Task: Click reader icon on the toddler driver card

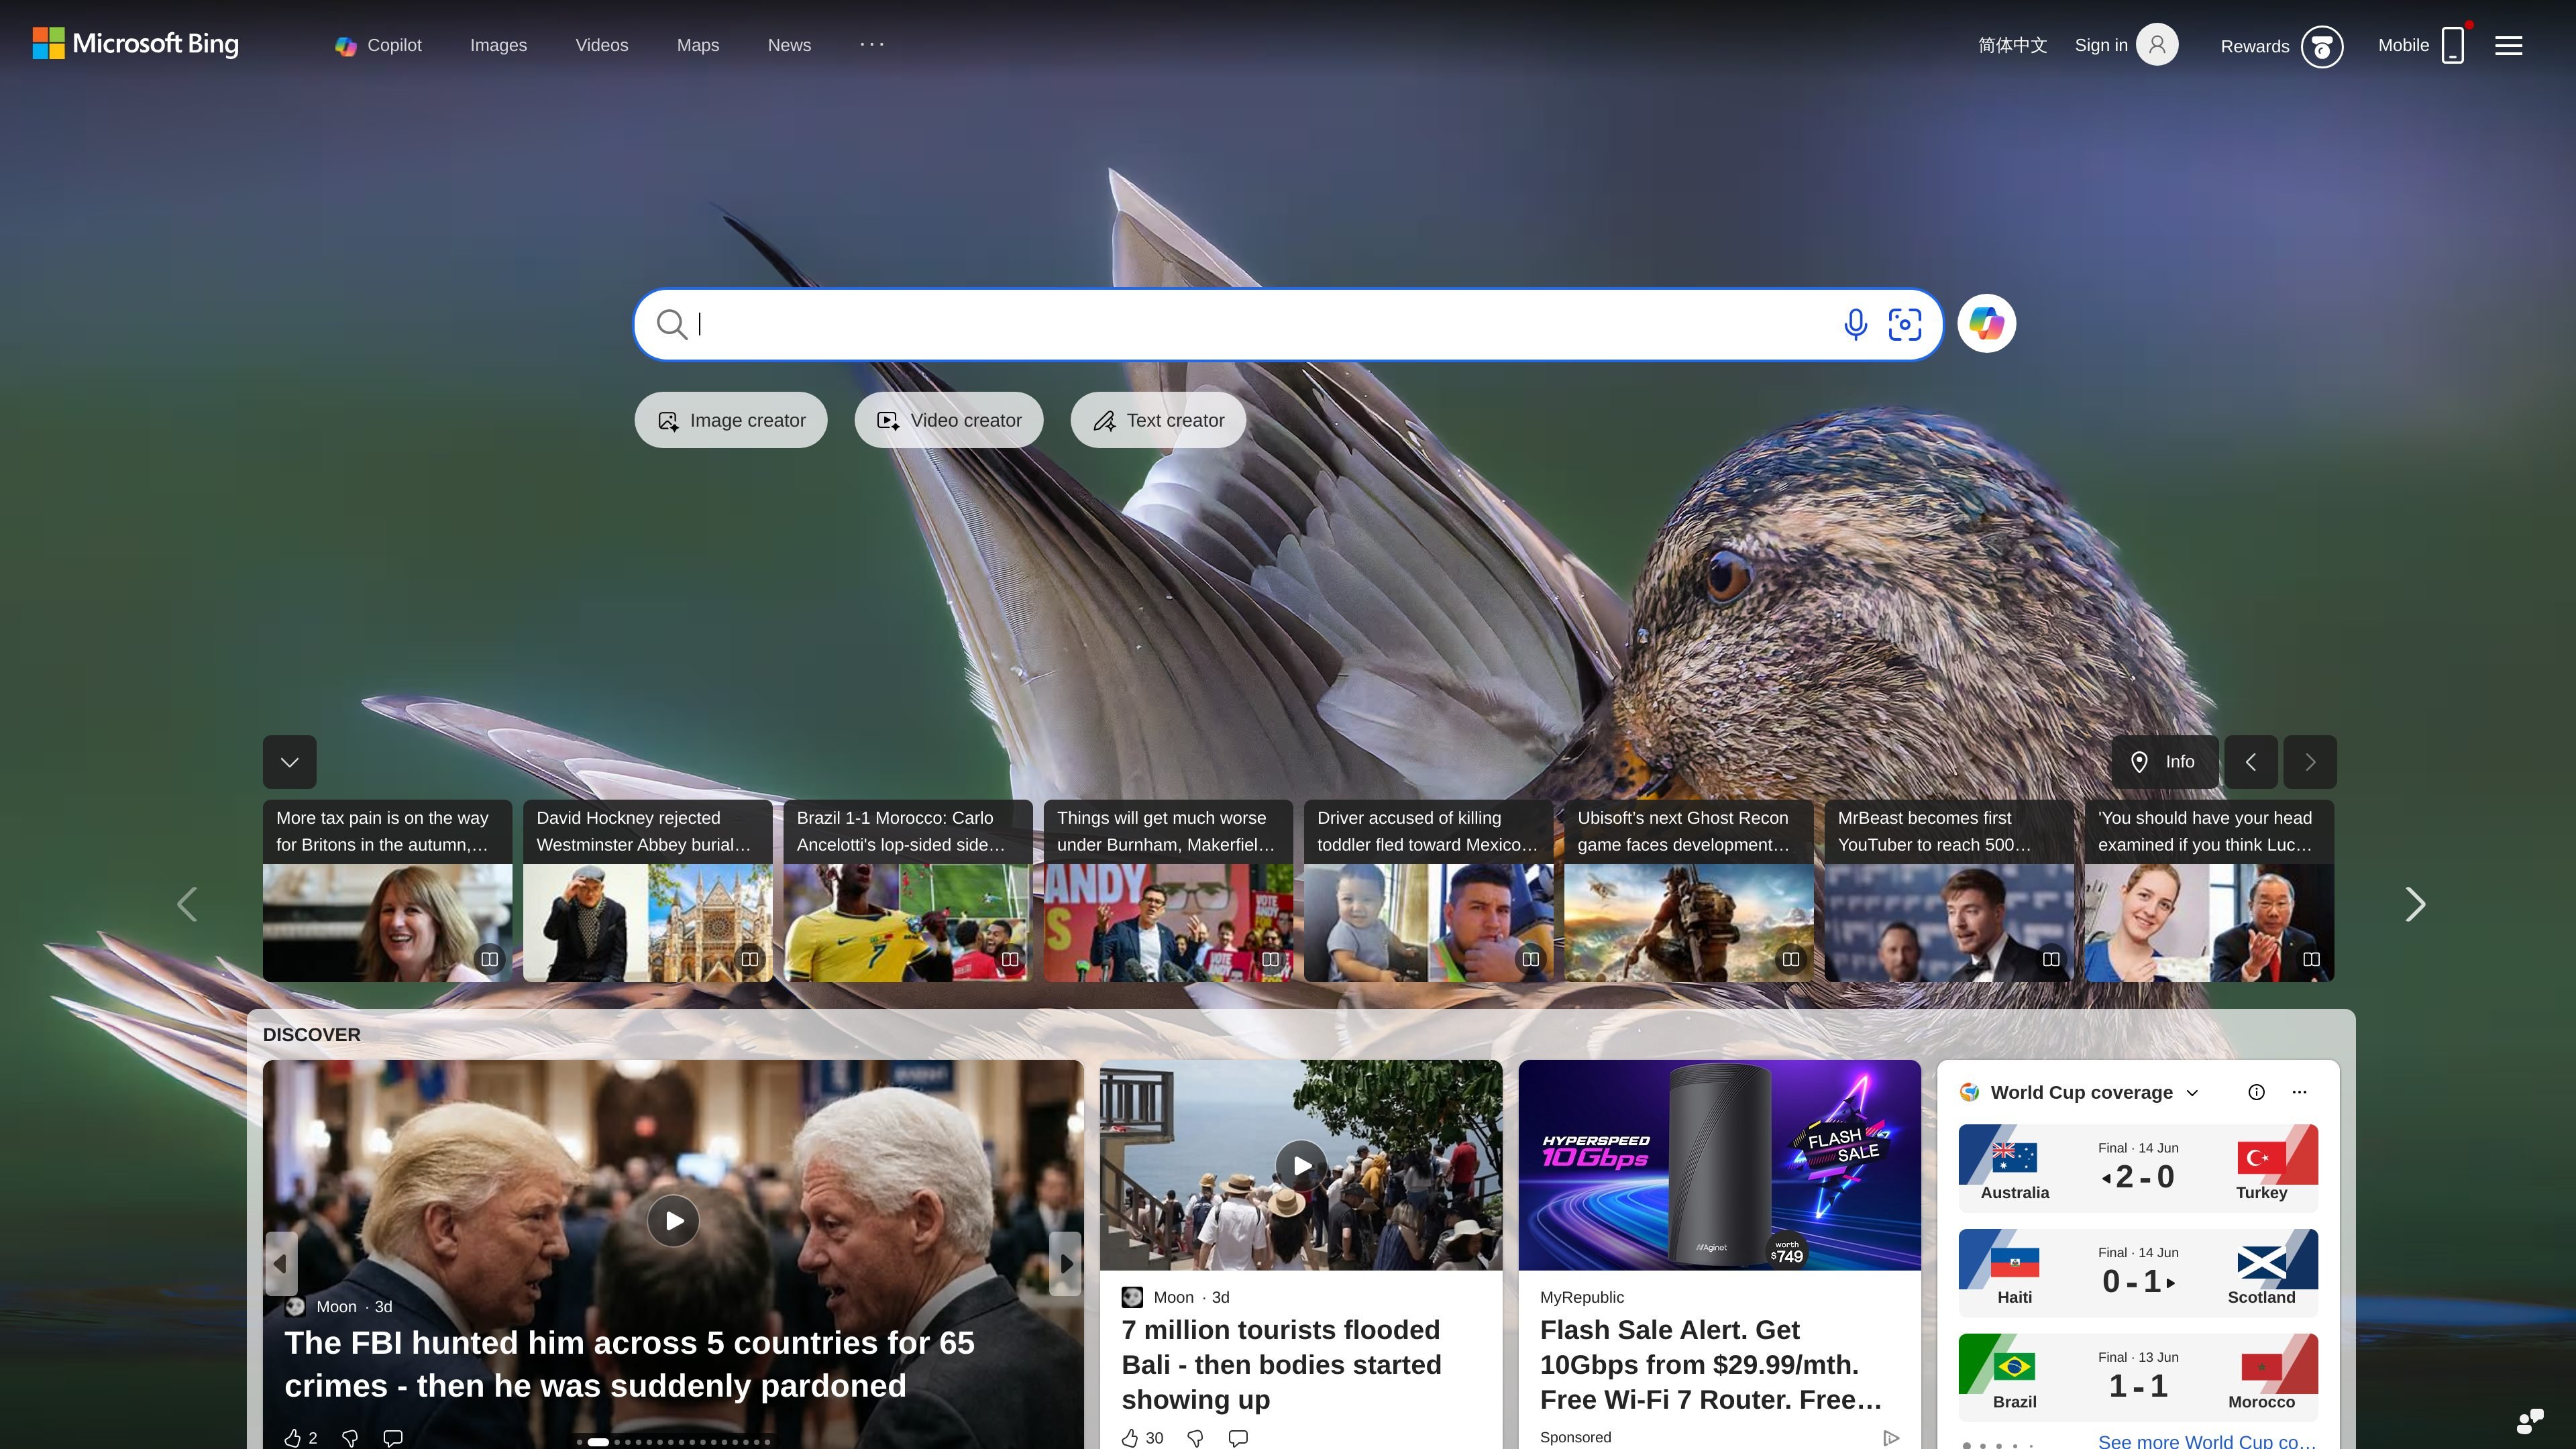Action: coord(1531,959)
